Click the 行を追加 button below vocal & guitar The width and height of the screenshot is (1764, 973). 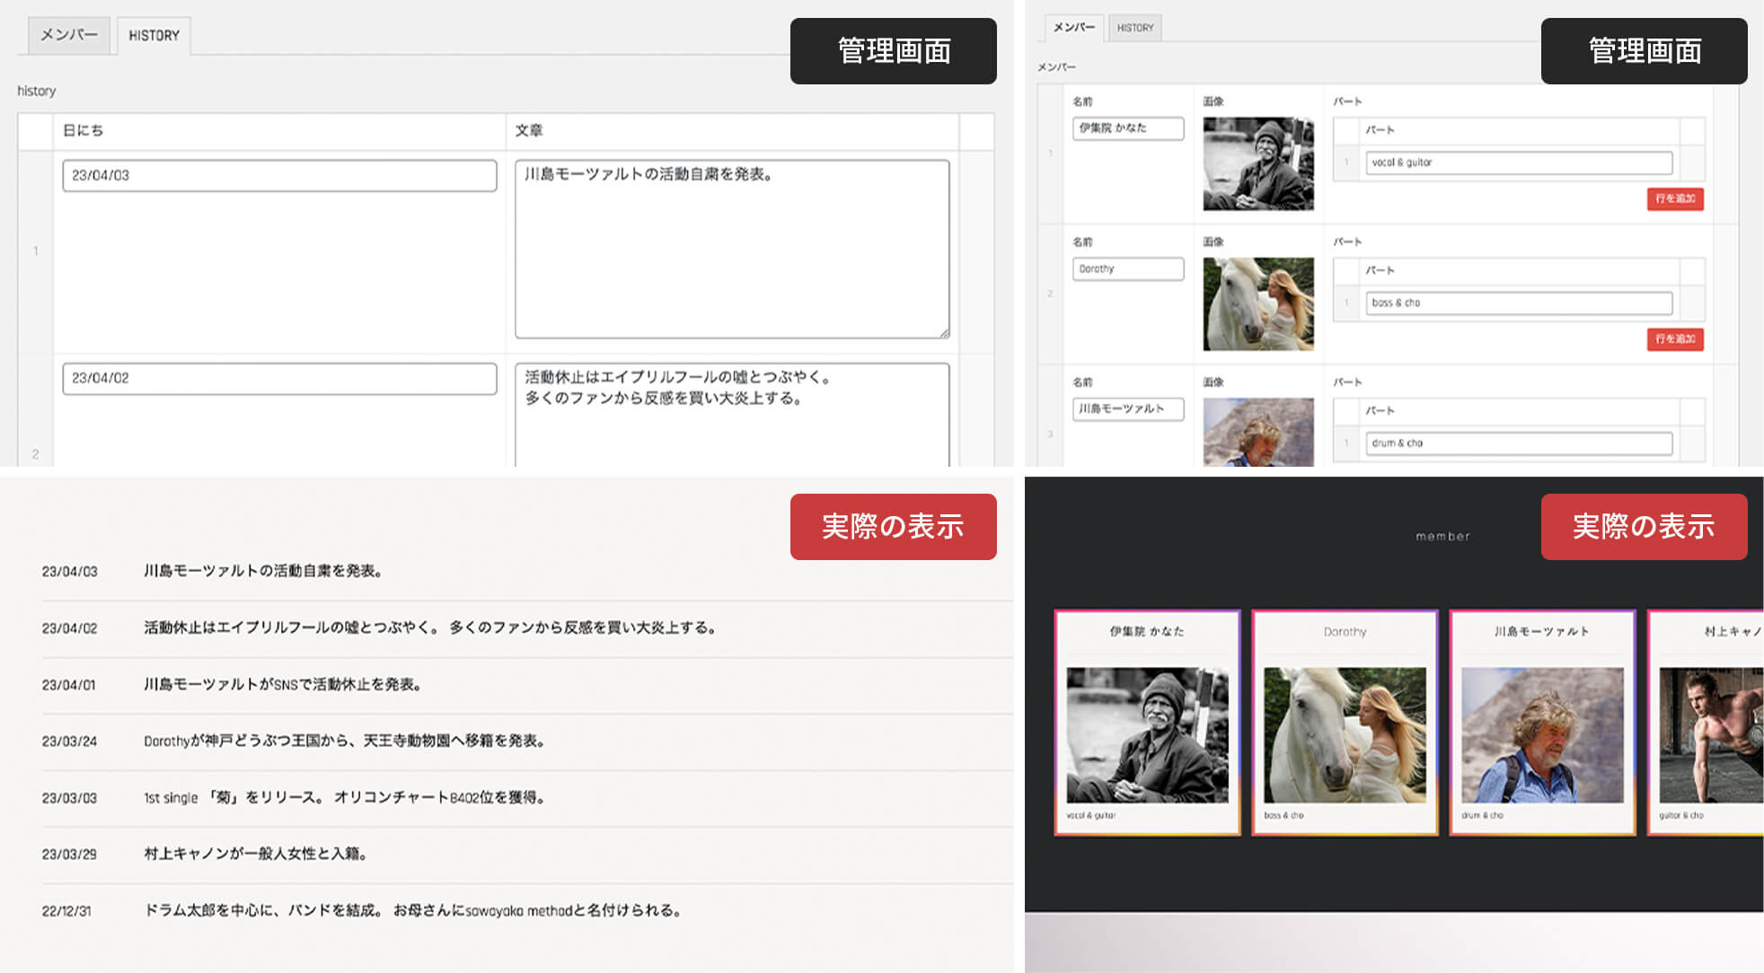click(x=1674, y=199)
